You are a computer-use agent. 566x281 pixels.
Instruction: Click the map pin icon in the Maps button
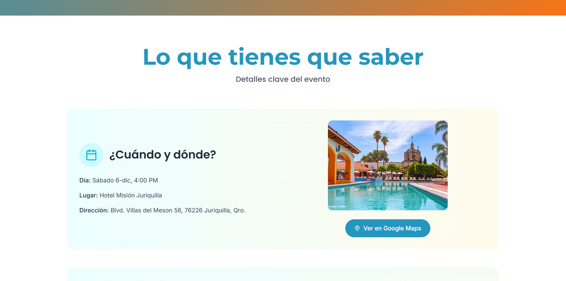pyautogui.click(x=357, y=228)
